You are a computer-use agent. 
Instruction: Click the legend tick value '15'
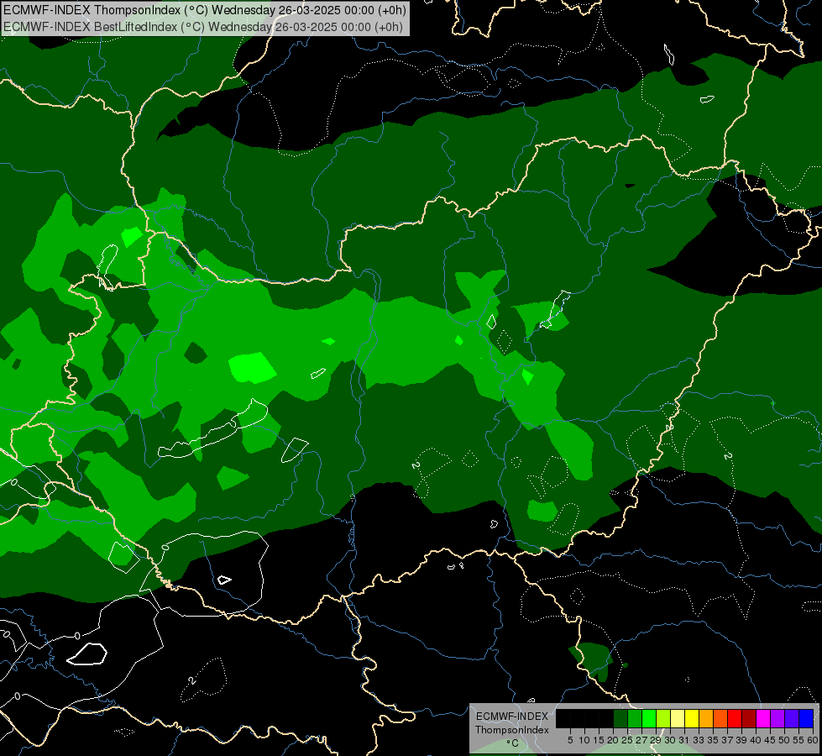point(599,740)
